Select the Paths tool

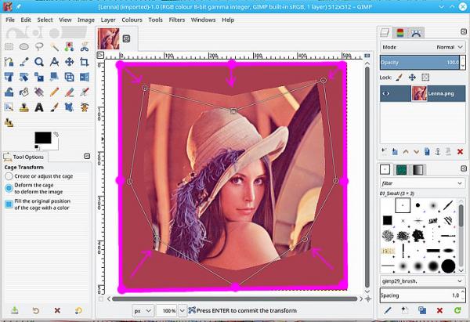click(x=9, y=62)
